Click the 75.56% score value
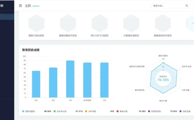The image size is (194, 120). (174, 111)
